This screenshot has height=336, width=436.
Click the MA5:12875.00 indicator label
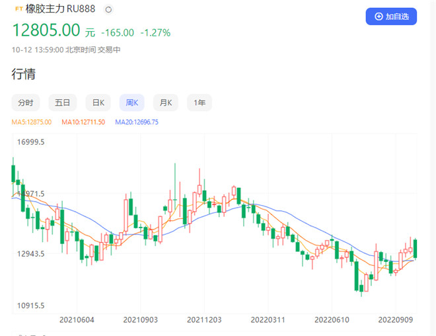tap(32, 122)
